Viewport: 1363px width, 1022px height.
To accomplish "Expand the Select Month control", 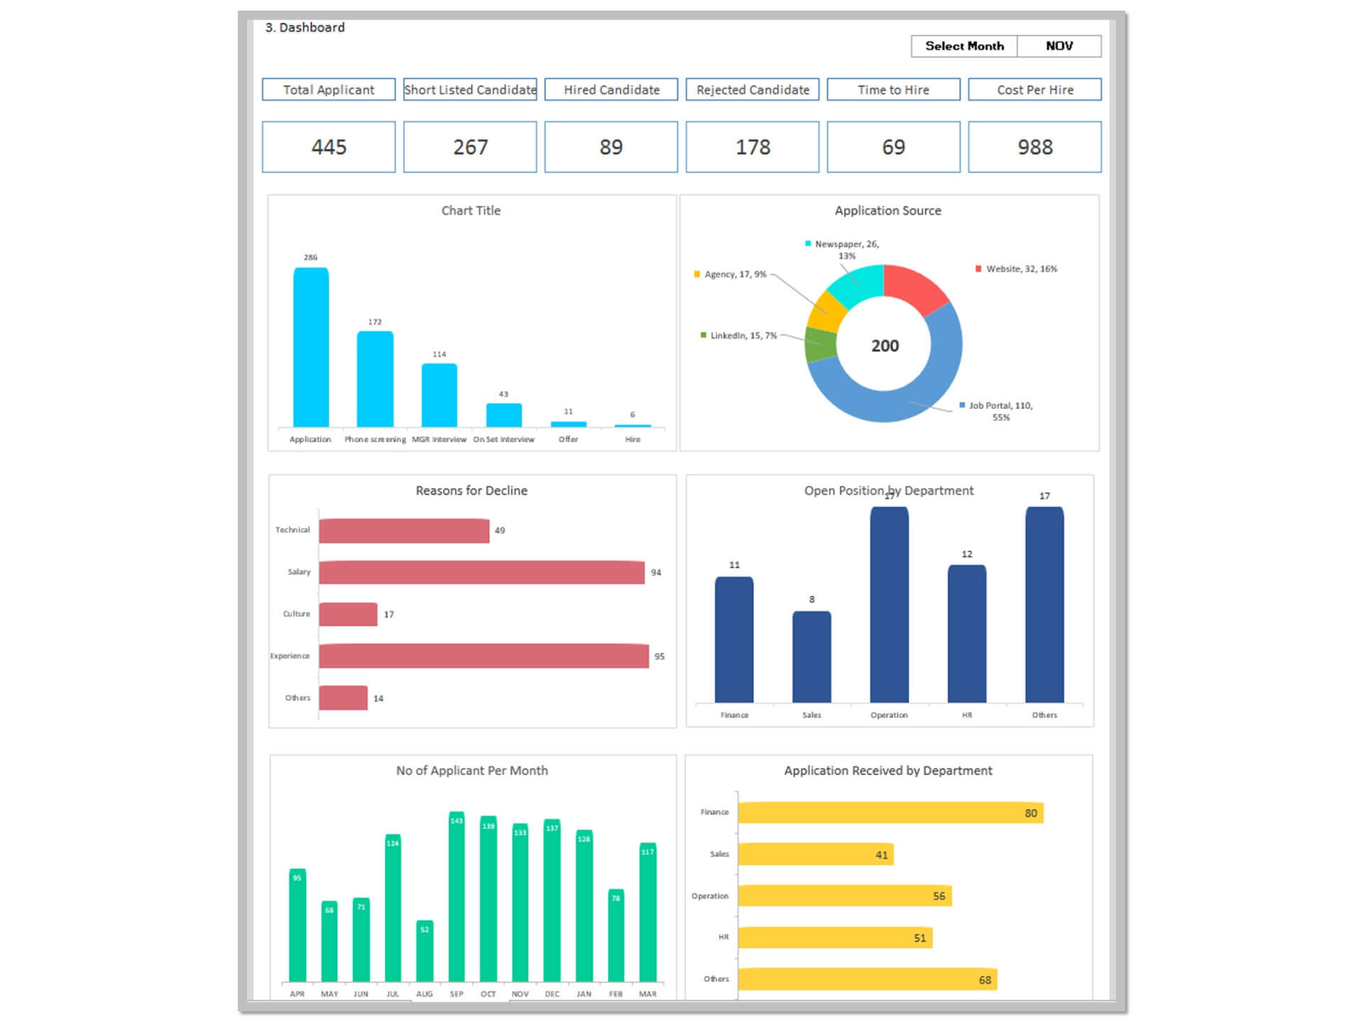I will pyautogui.click(x=963, y=46).
